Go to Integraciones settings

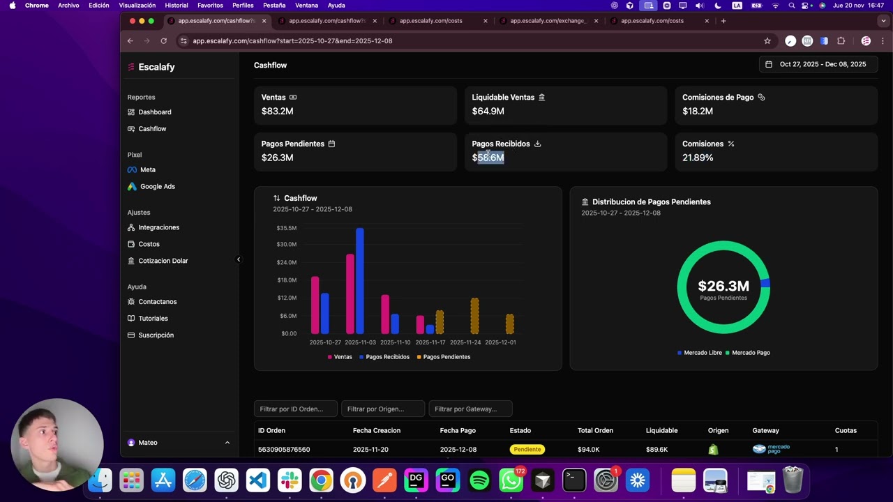(x=153, y=227)
